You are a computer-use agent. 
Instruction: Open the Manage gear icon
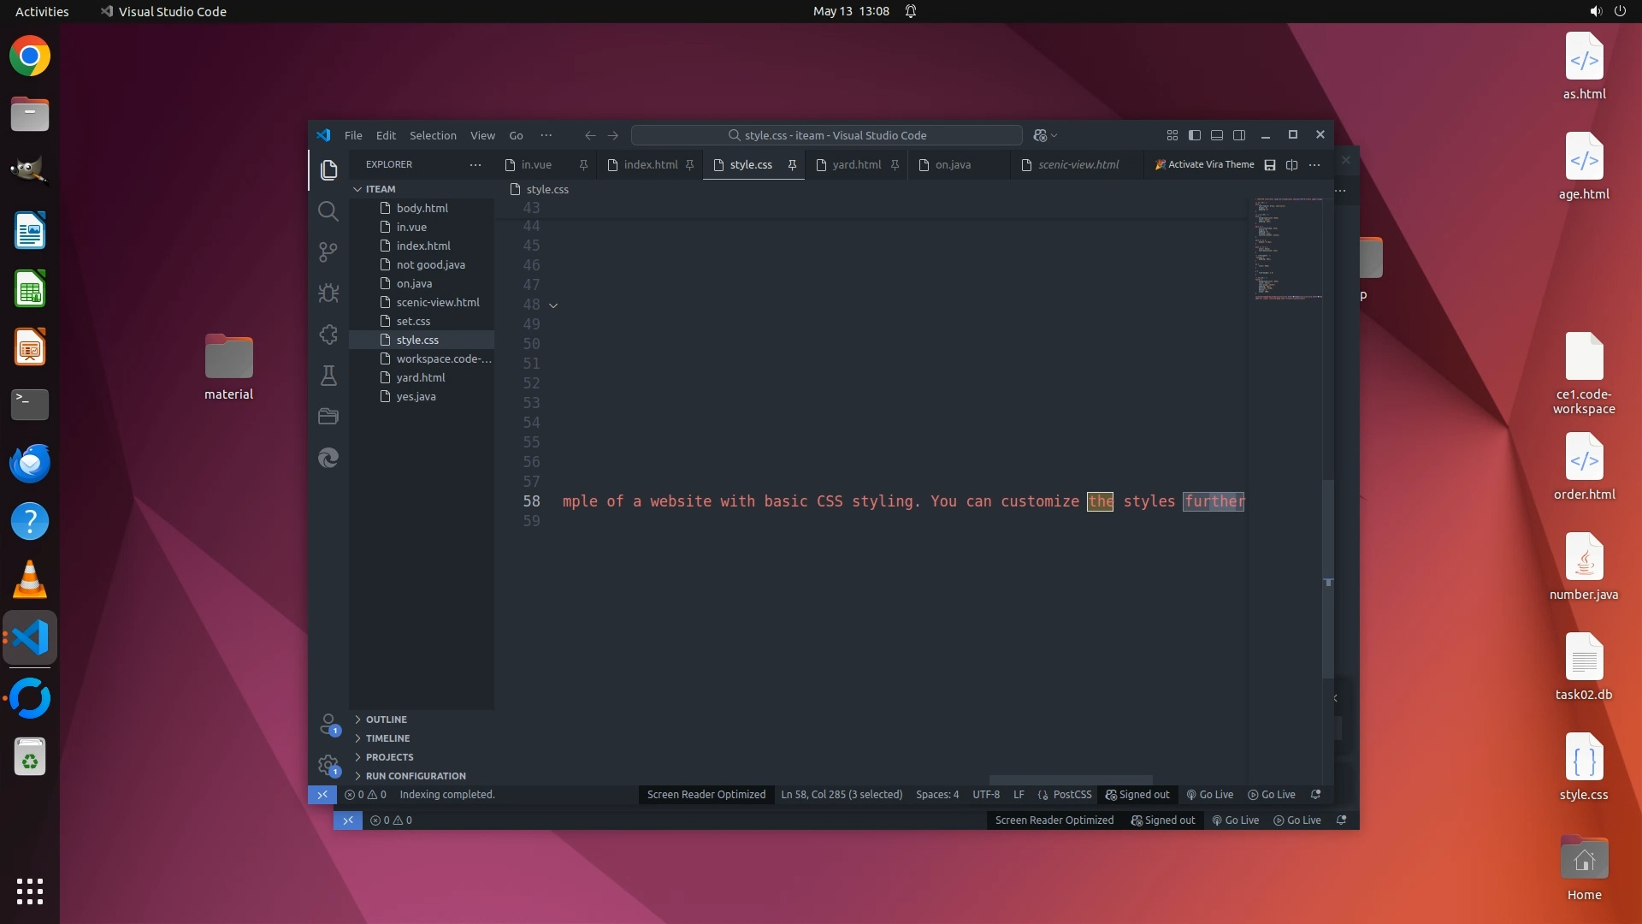(328, 764)
